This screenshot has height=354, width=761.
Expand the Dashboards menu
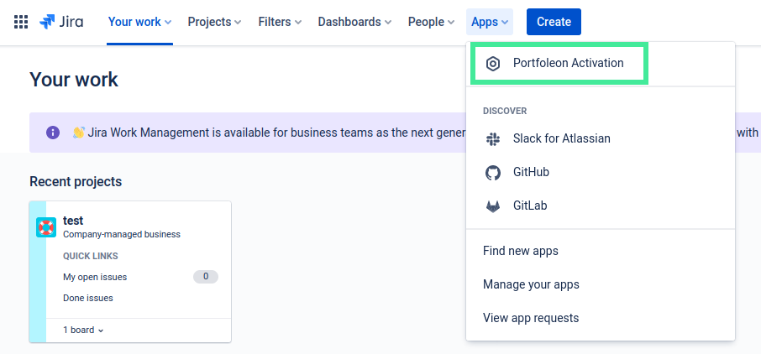(x=355, y=22)
